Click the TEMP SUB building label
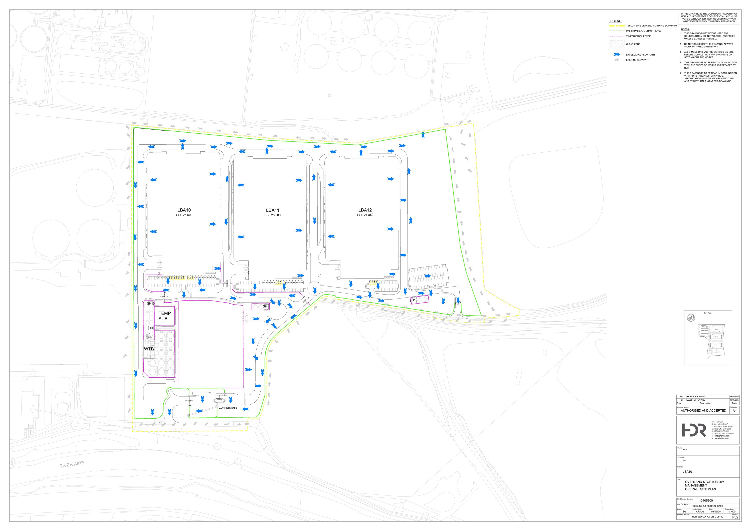 click(x=164, y=316)
